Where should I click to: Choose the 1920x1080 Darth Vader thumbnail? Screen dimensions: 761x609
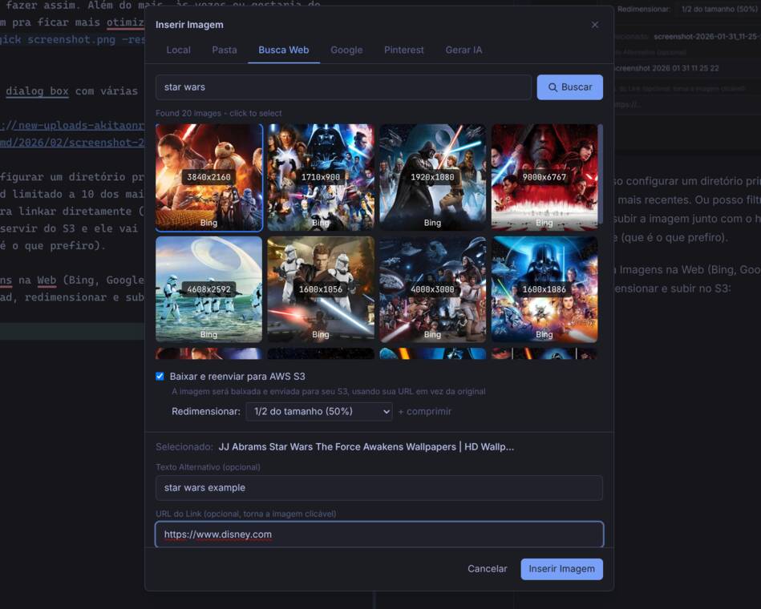(432, 177)
